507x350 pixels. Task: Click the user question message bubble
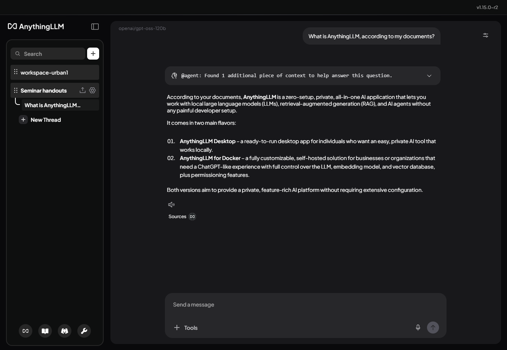pyautogui.click(x=371, y=36)
